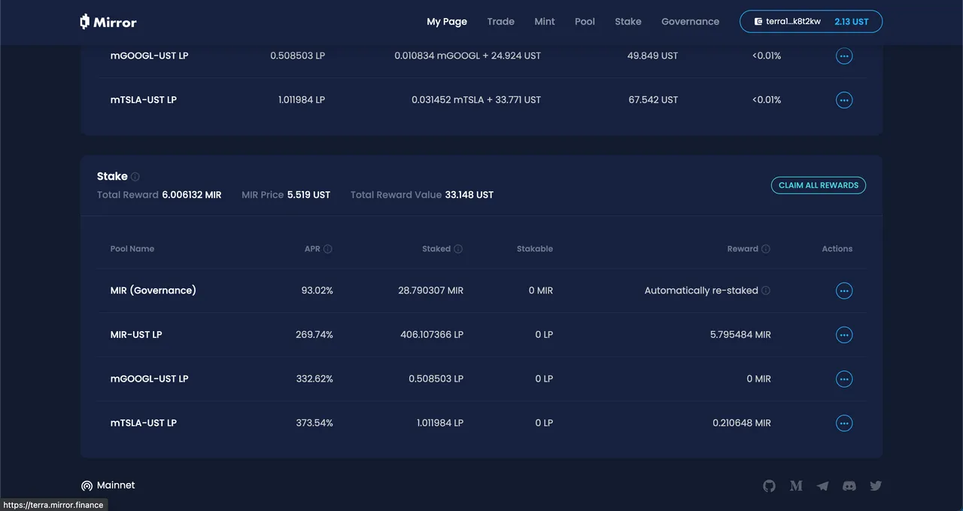Open Medium icon link in footer
The image size is (963, 511).
(x=796, y=486)
